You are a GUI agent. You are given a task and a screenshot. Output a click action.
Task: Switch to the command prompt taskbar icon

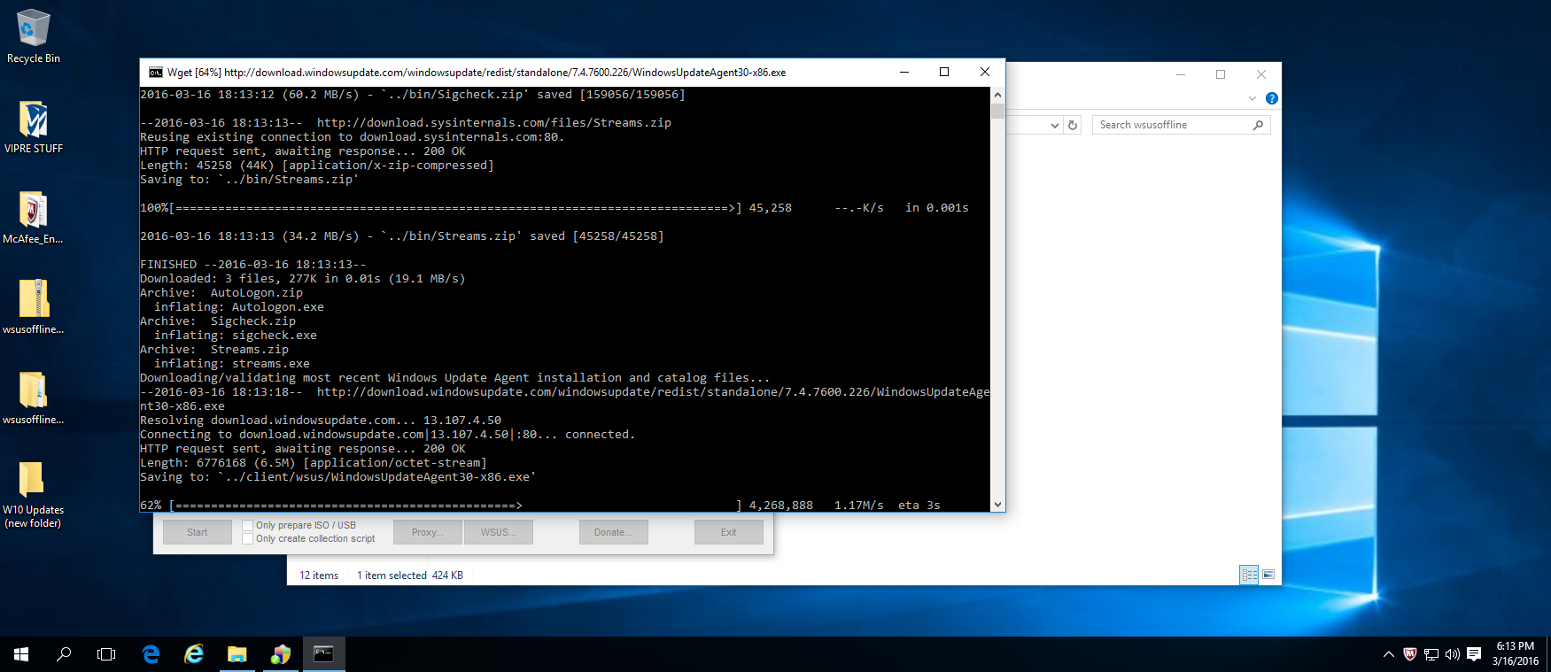click(323, 654)
